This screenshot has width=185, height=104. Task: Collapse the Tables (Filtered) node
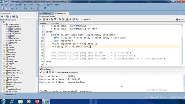point(4,25)
